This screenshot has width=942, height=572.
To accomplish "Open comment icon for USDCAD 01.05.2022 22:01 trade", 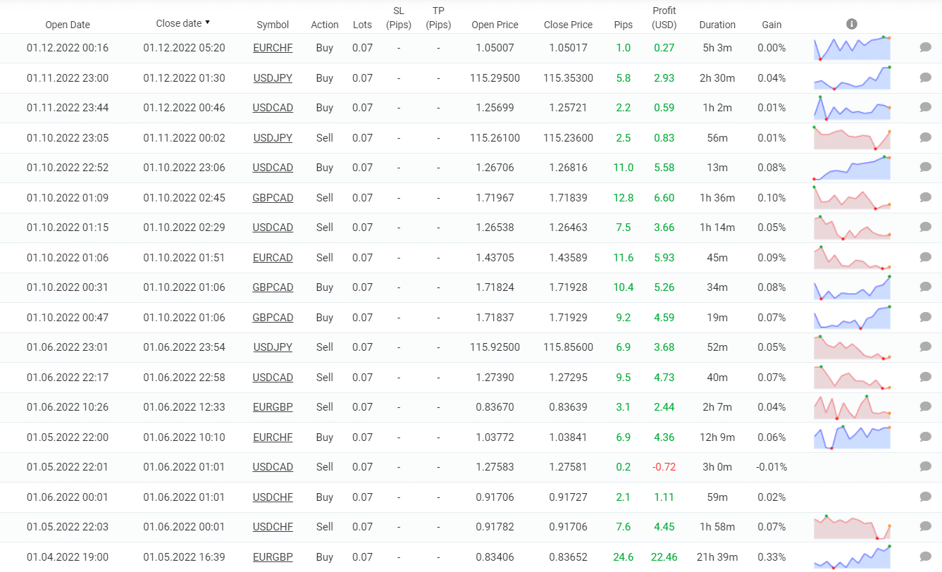I will [926, 467].
